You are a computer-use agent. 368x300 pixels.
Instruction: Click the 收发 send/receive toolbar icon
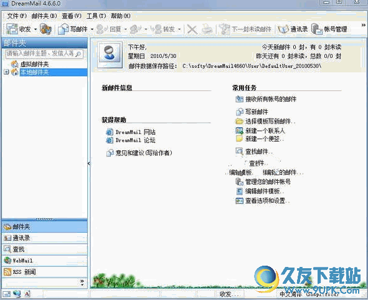[x=12, y=29]
